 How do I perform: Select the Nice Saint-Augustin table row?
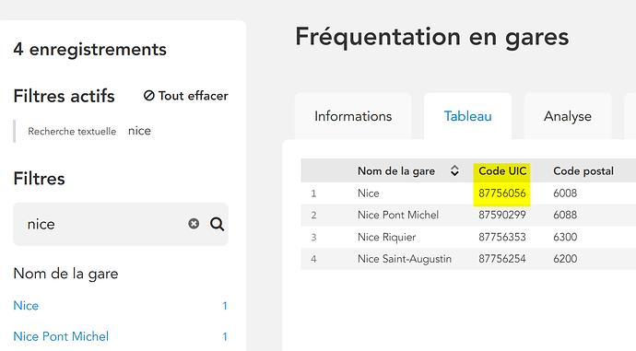coord(468,259)
